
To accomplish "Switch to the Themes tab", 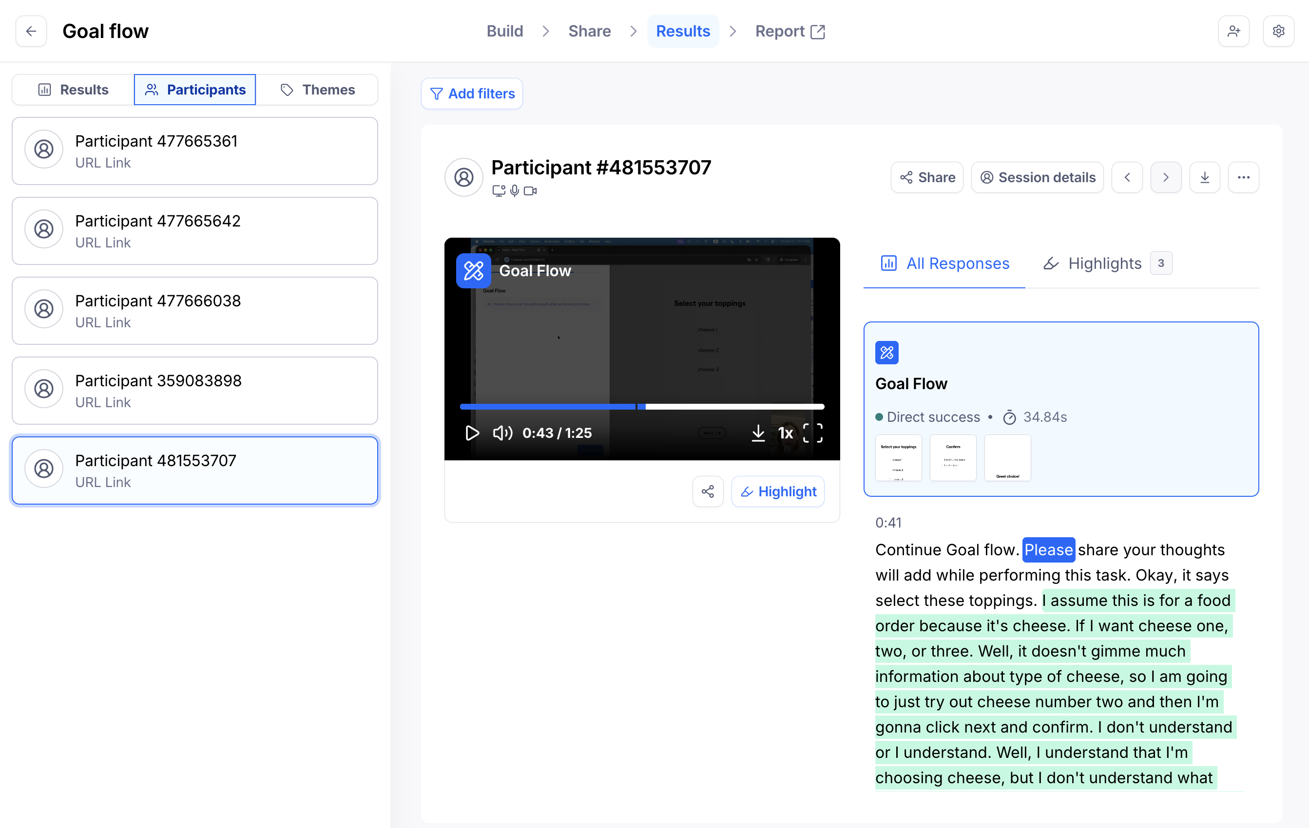I will (x=317, y=90).
